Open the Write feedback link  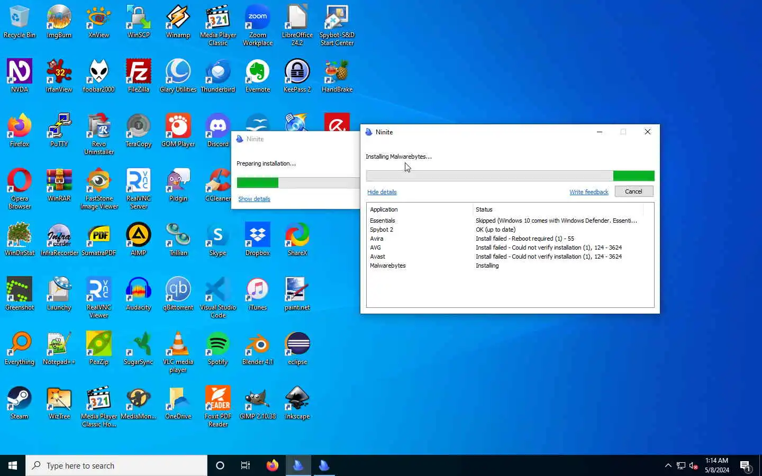pos(588,192)
